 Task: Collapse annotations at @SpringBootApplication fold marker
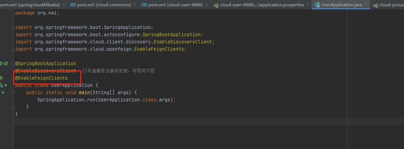click(x=13, y=63)
